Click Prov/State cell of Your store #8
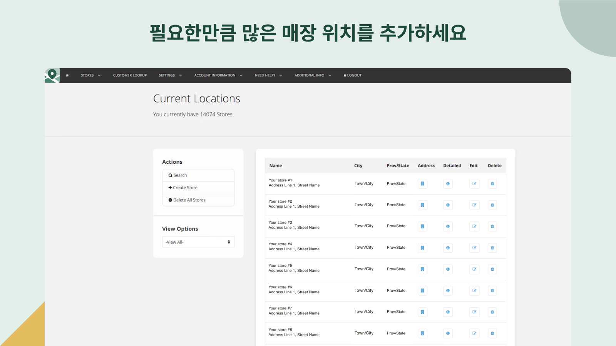Viewport: 616px width, 346px height. click(396, 333)
